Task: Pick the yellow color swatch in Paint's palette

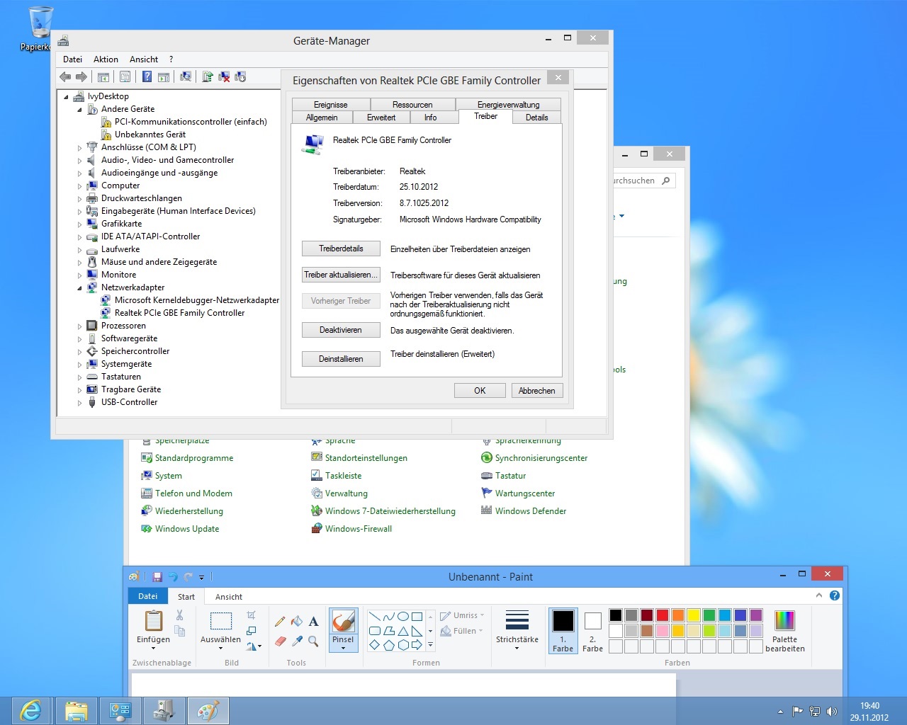Action: click(x=694, y=615)
